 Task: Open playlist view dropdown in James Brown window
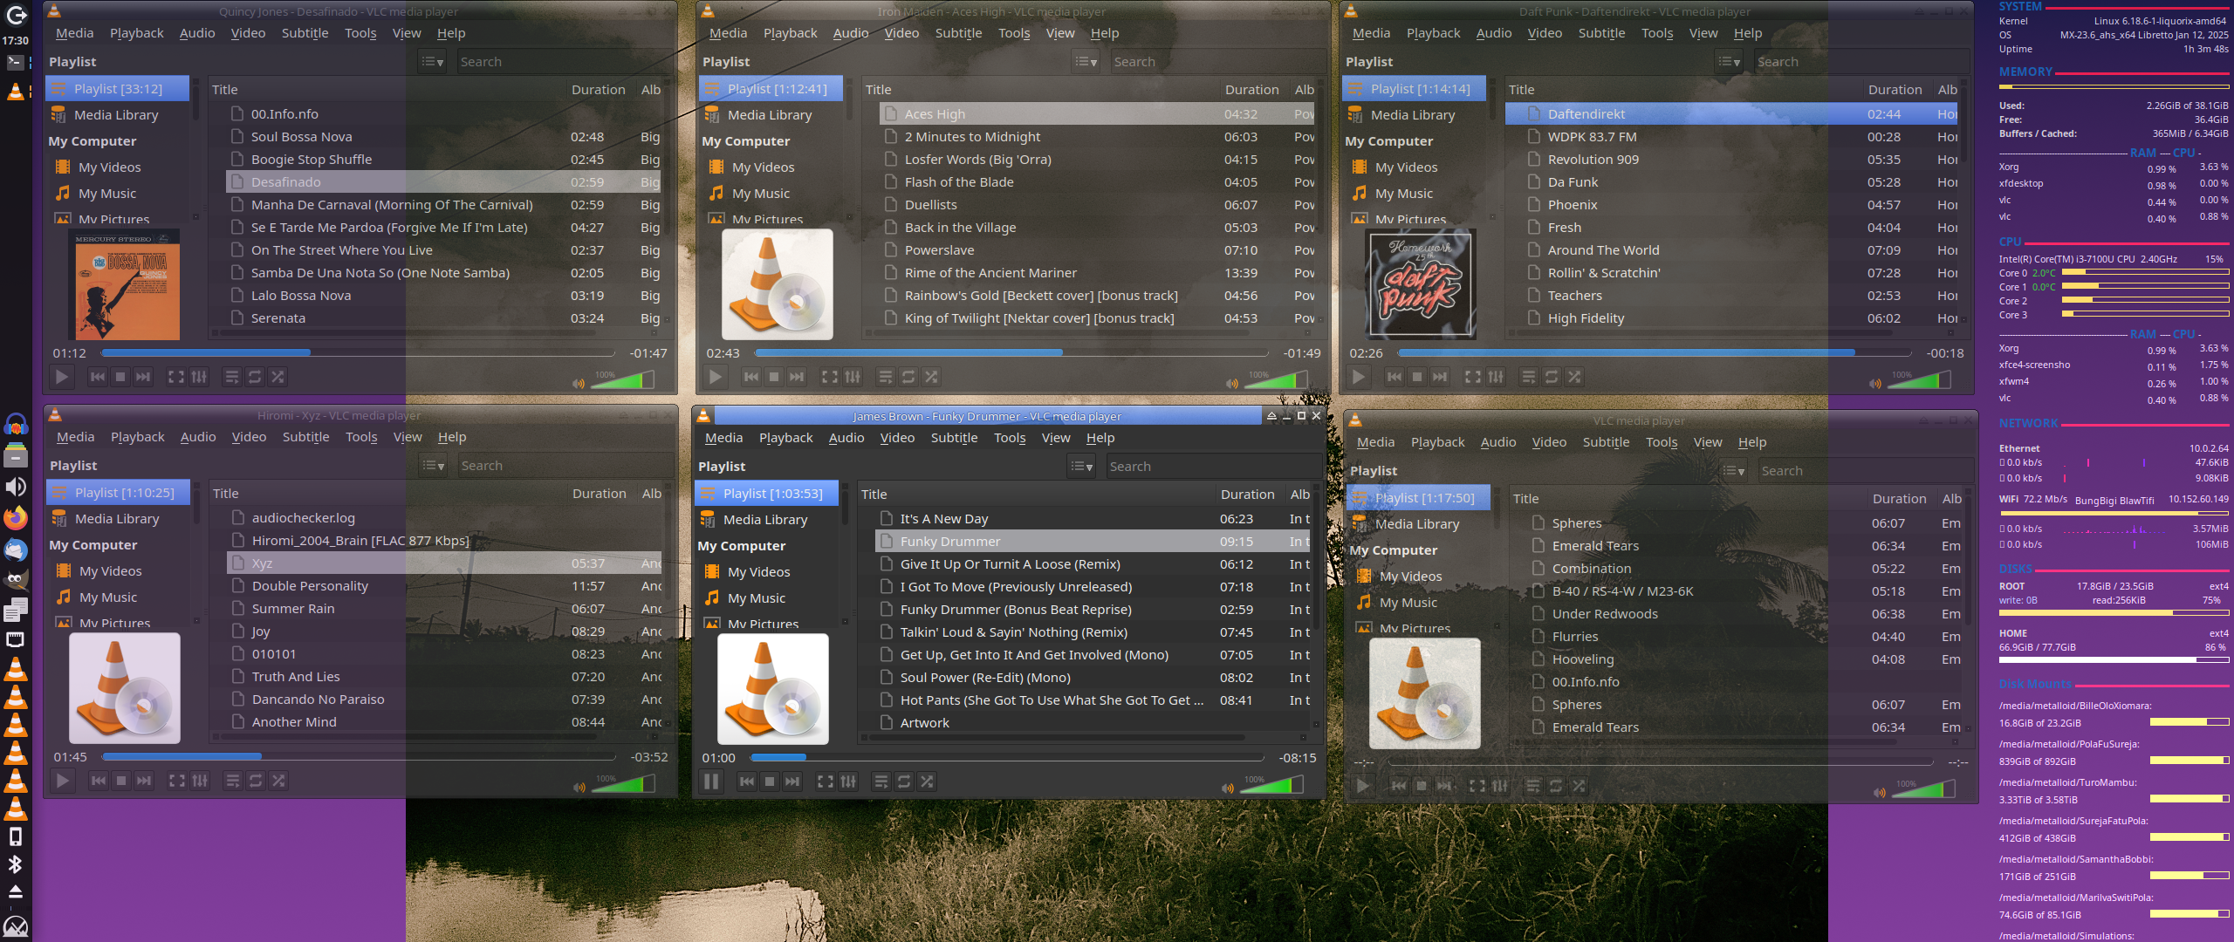[x=1081, y=467]
